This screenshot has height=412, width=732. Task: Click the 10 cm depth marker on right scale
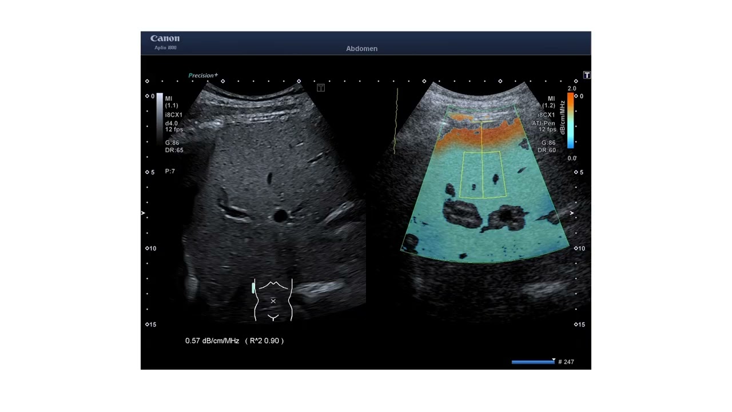coord(579,248)
